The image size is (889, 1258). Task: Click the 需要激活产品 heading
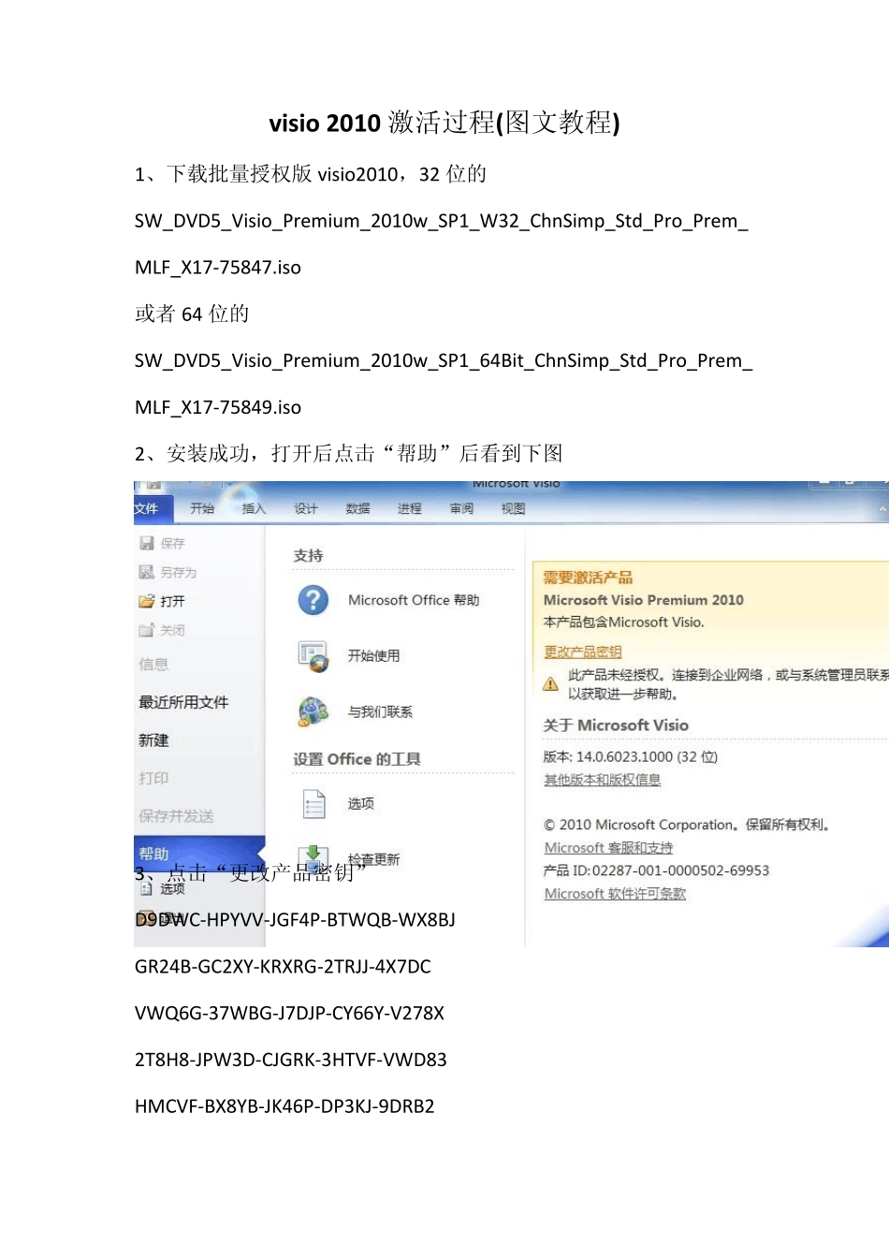pos(588,578)
